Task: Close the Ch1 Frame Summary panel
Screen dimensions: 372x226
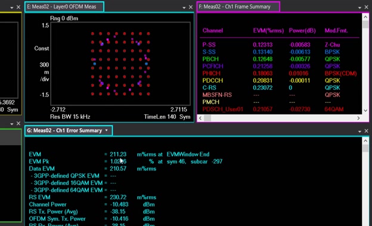Action: tap(366, 7)
